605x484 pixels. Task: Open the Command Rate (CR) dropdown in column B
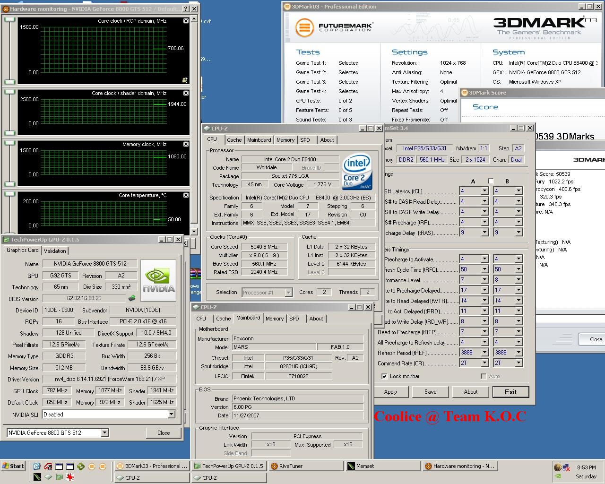click(x=519, y=363)
